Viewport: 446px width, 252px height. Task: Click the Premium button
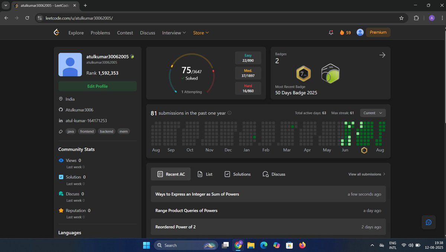(x=378, y=32)
